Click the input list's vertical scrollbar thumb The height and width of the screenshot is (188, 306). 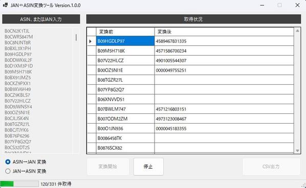tap(76, 37)
